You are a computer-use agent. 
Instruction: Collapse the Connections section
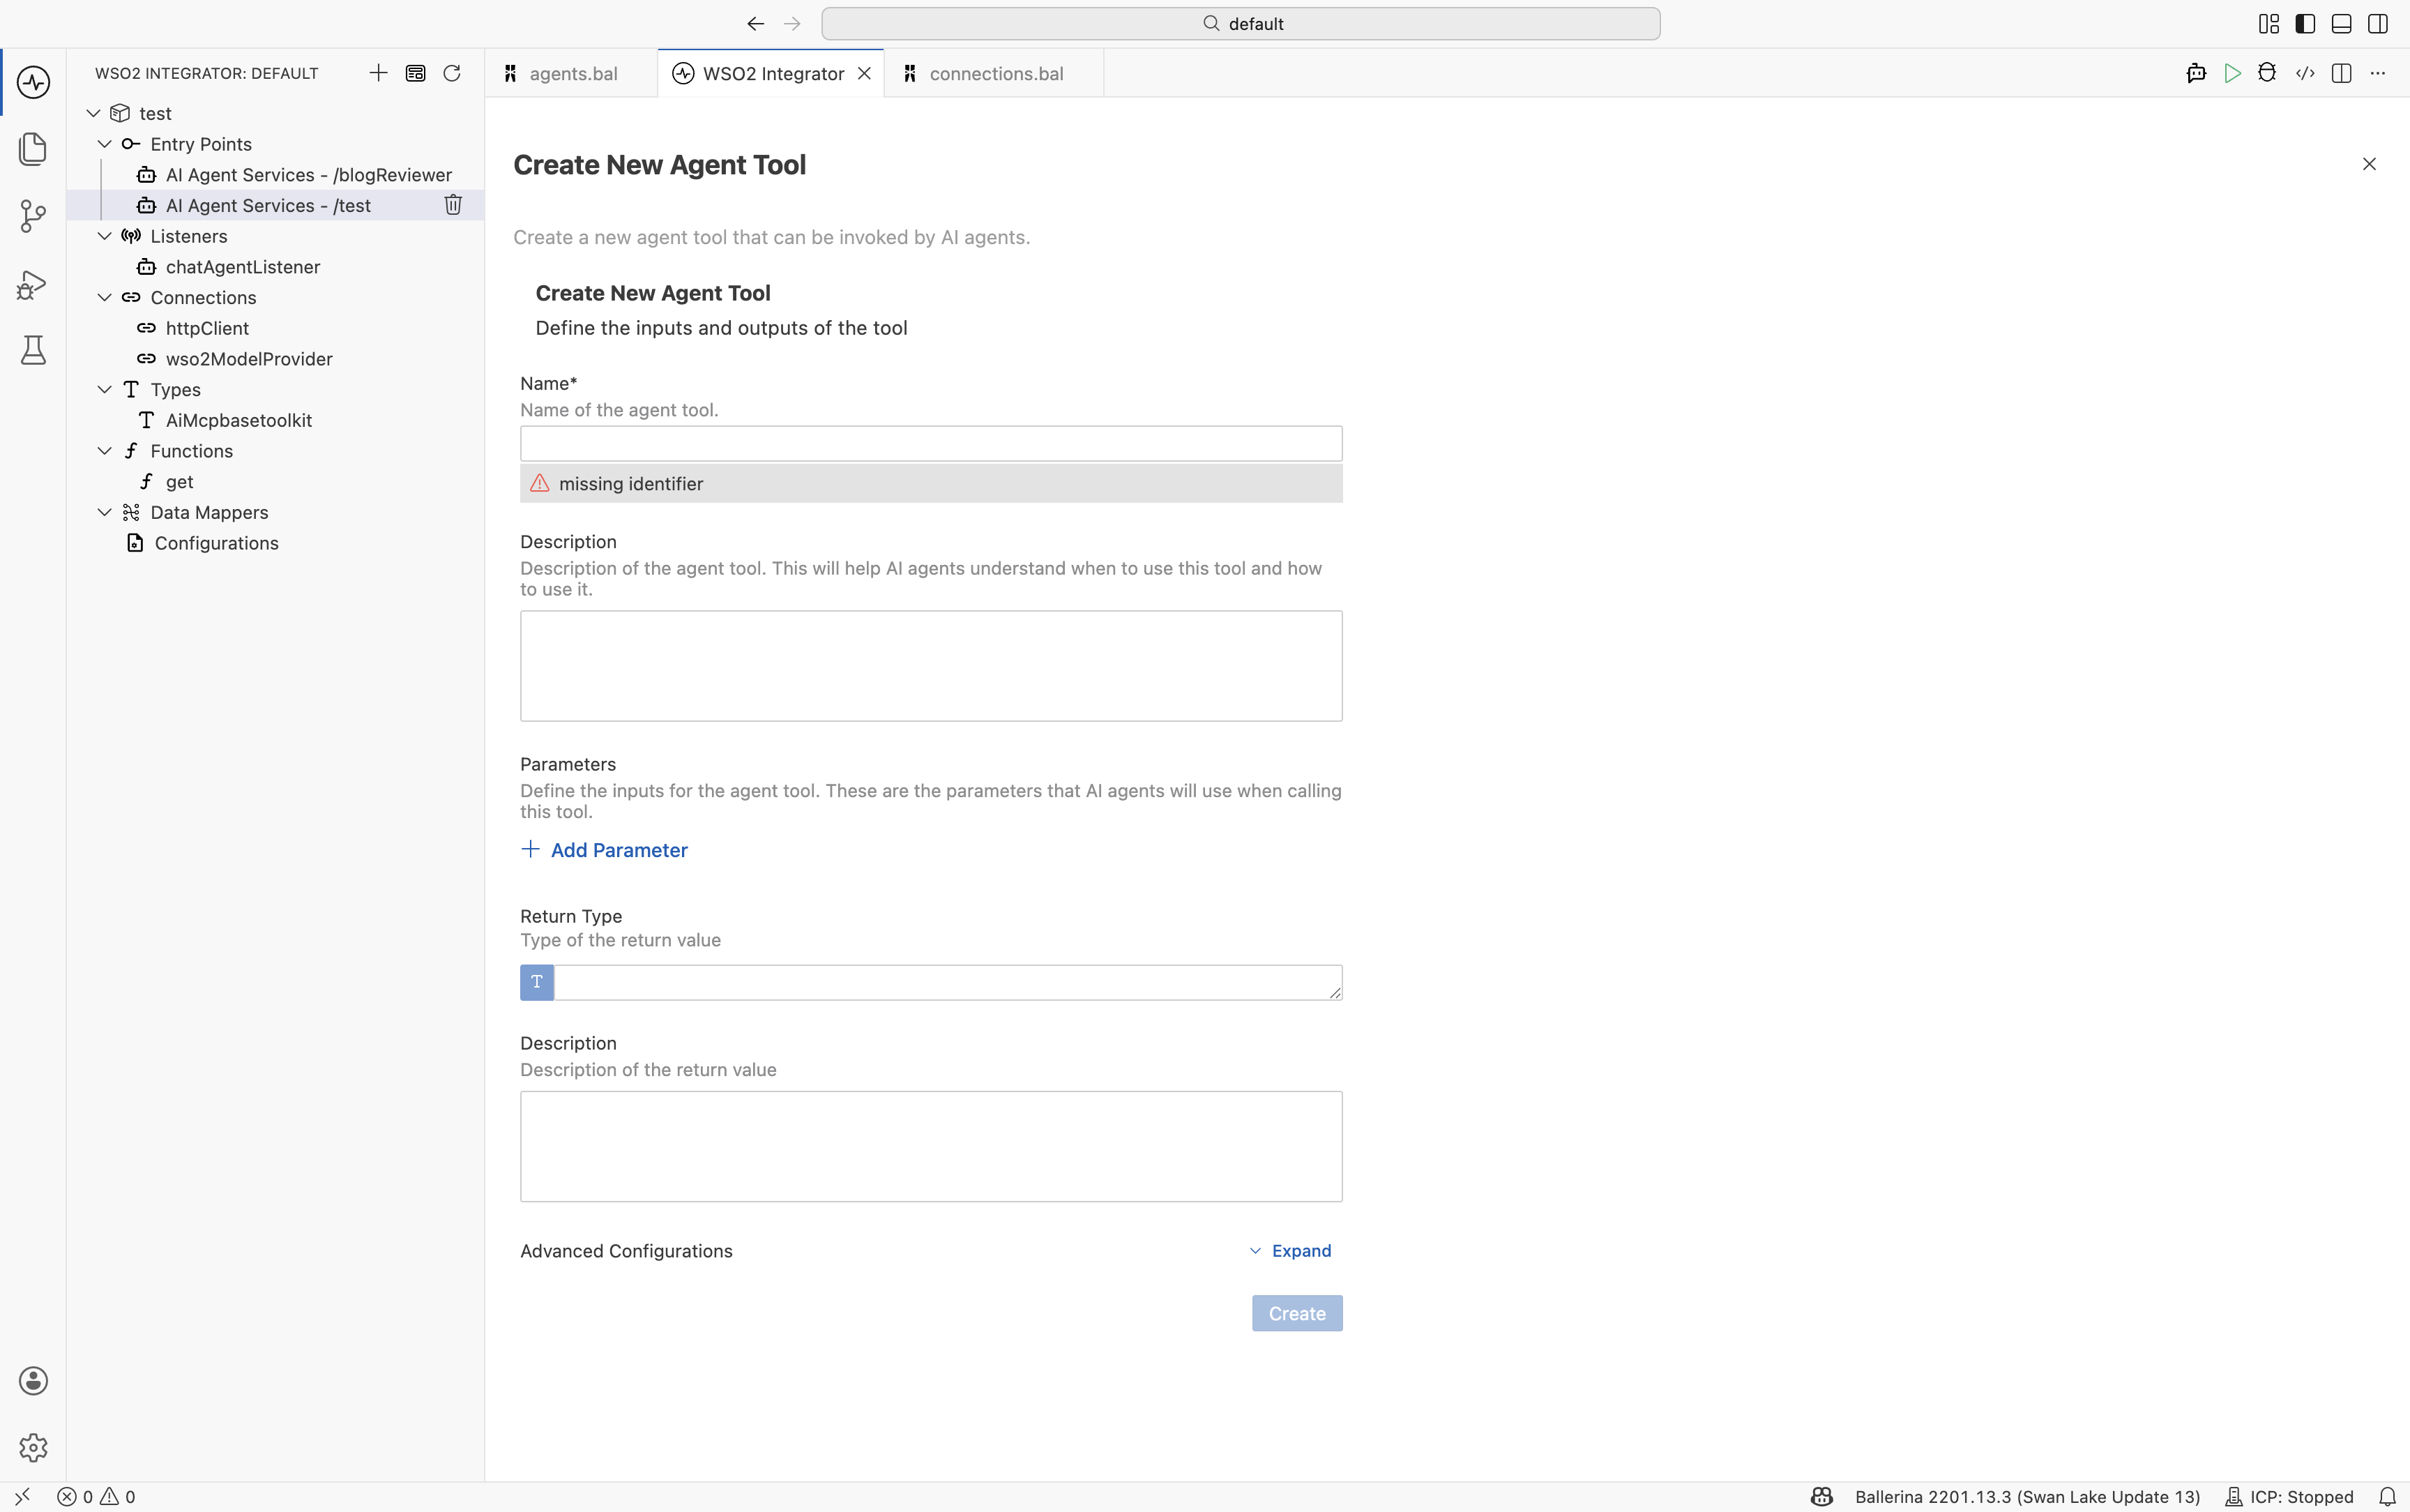[104, 297]
